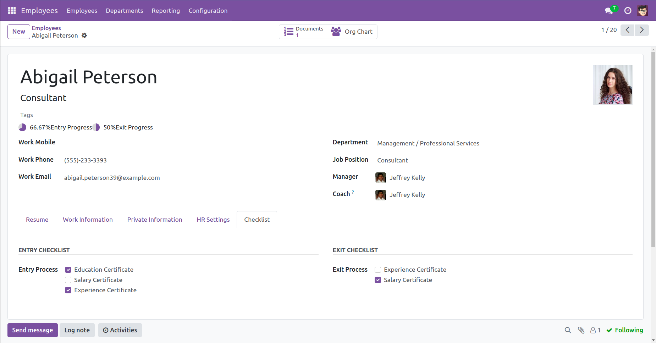Toggle Entry Education Certificate checkbox
Screen dimensions: 656x343
[x=68, y=270]
